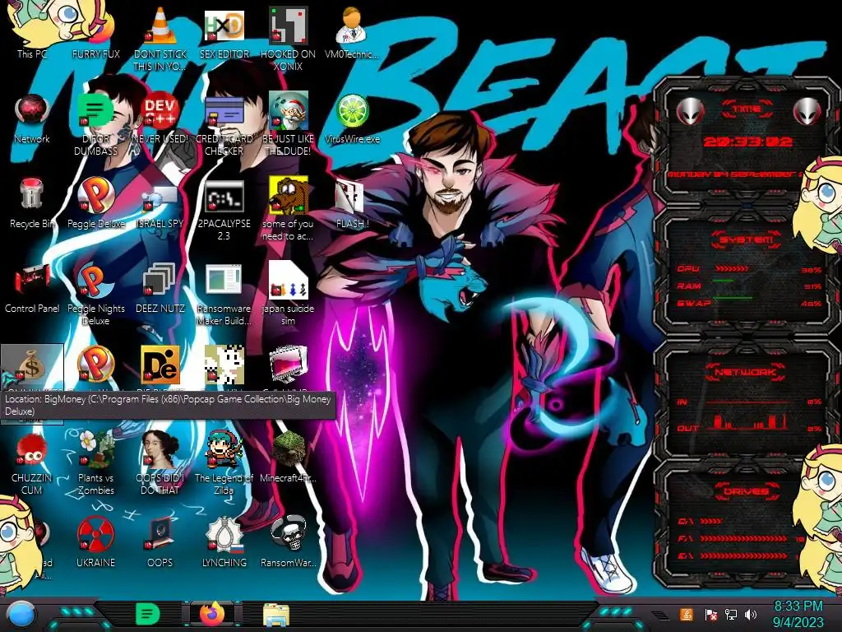Select the BigMoney money bag icon

[32, 365]
